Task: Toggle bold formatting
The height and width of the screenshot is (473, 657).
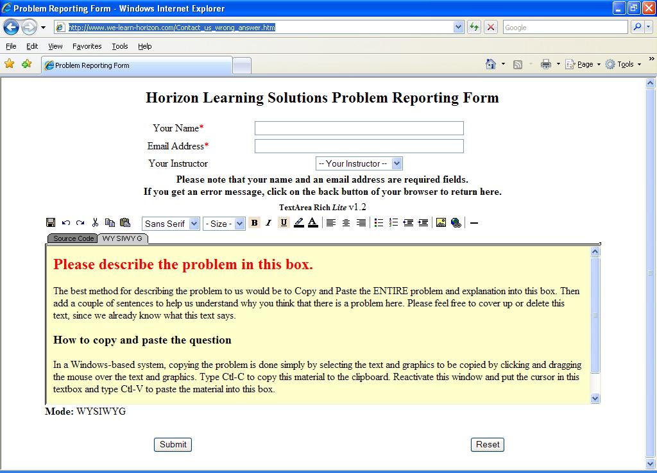Action: coord(254,223)
